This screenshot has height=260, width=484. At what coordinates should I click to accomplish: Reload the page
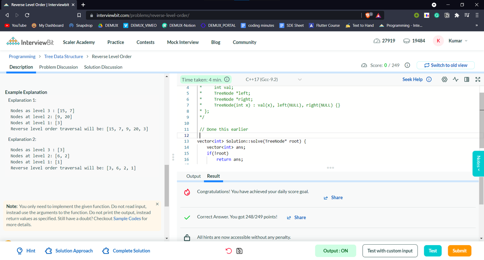27,15
